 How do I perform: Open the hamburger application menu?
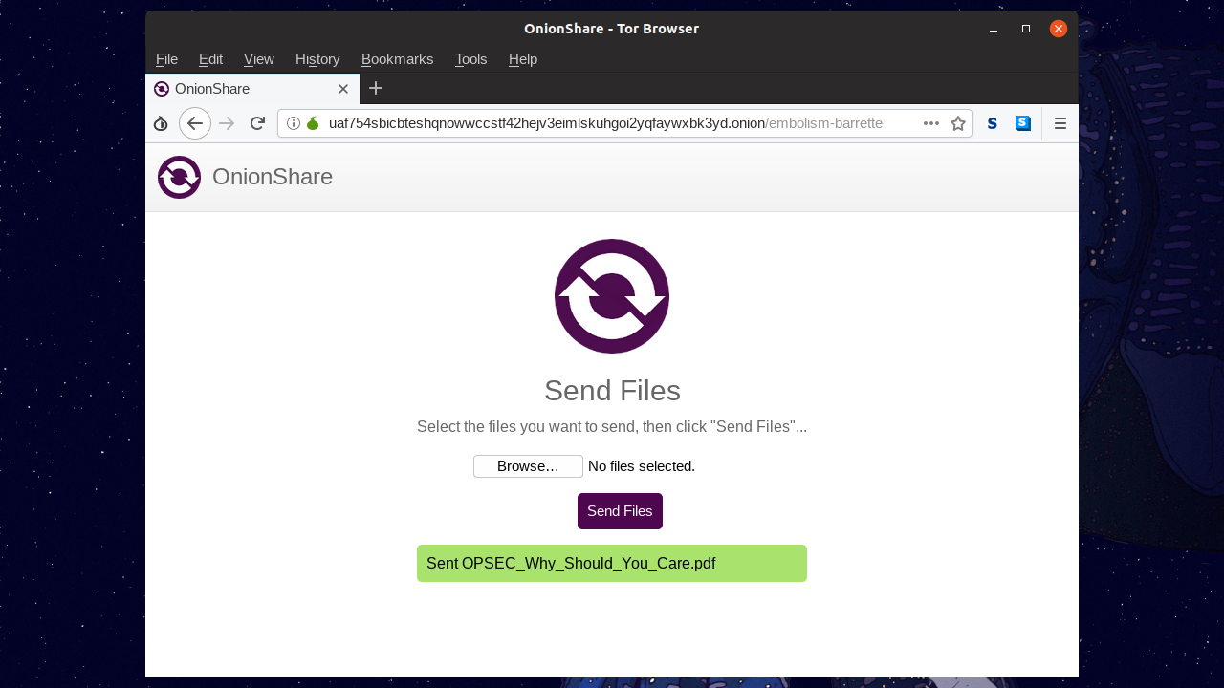pyautogui.click(x=1060, y=123)
